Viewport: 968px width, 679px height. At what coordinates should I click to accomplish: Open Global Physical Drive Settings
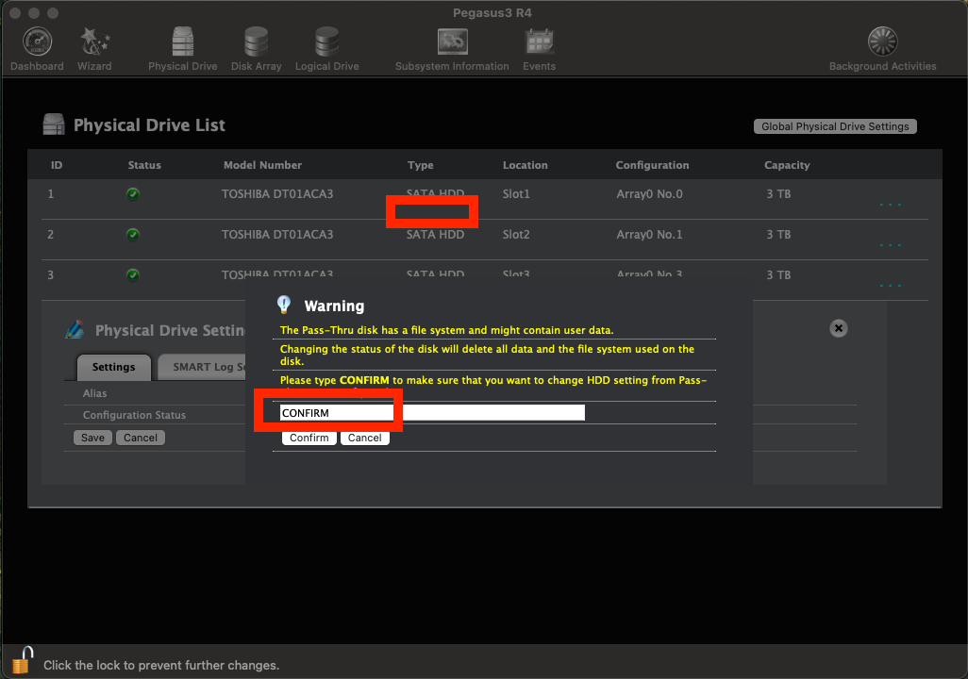(835, 126)
